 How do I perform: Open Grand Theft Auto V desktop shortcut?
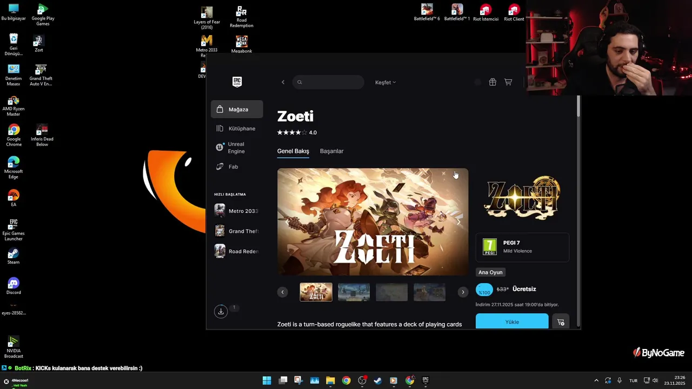pos(41,75)
